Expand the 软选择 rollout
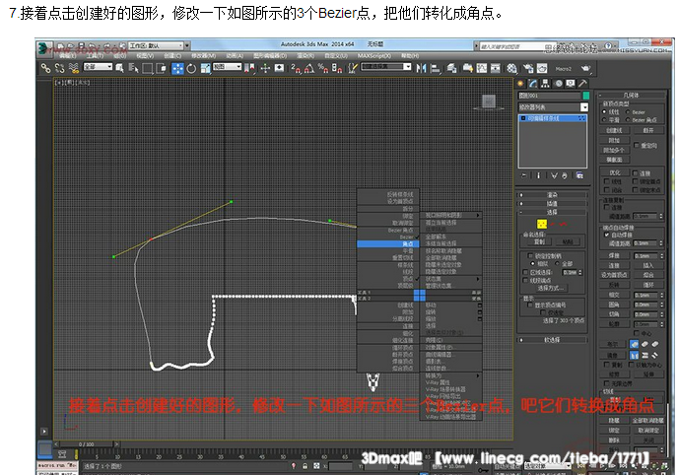This screenshot has height=475, width=678. point(552,340)
